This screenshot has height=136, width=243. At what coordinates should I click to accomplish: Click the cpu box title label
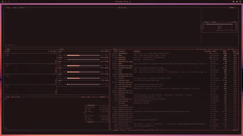click(x=8, y=8)
